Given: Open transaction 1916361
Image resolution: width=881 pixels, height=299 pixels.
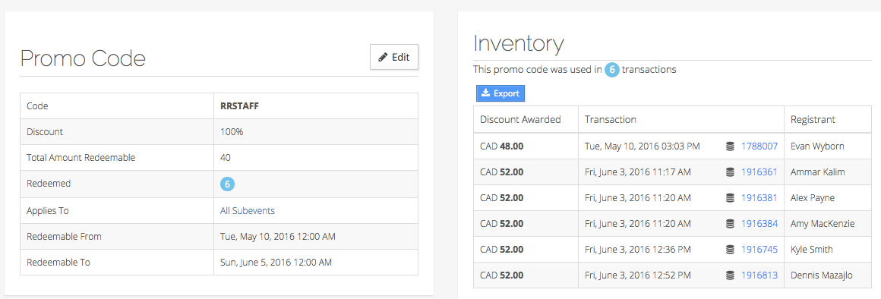Looking at the screenshot, I should (x=759, y=172).
